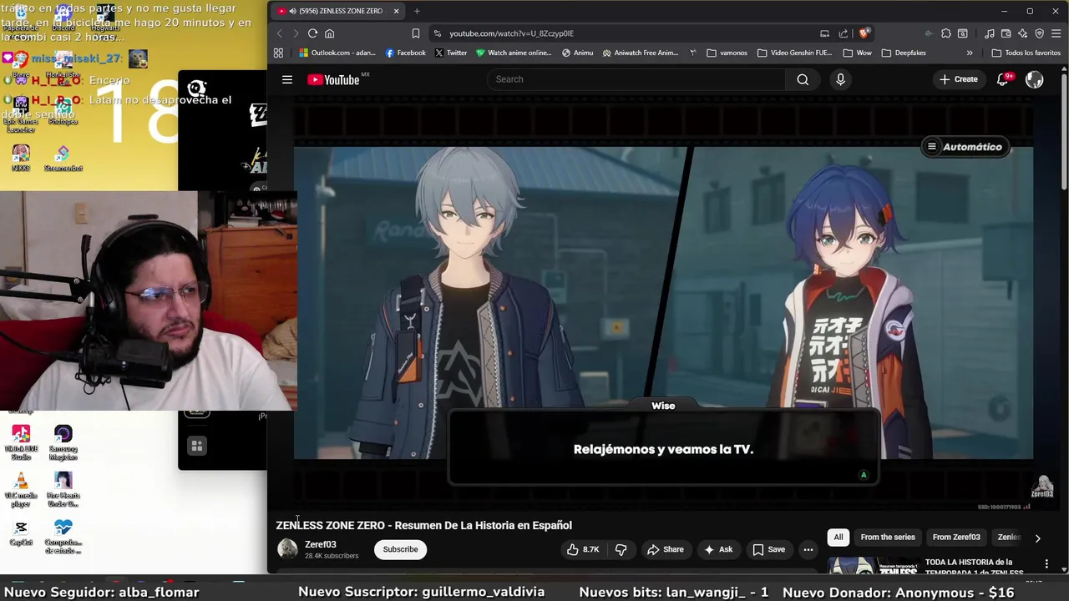
Task: Reload the page with browser refresh icon
Action: point(312,33)
